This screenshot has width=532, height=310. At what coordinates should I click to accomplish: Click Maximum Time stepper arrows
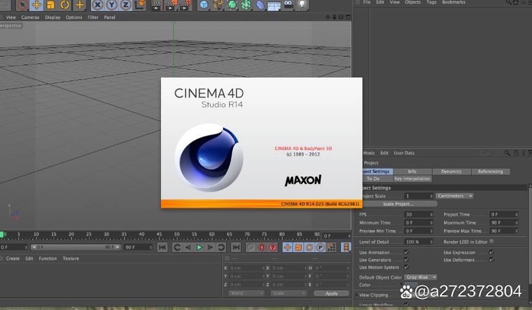517,223
